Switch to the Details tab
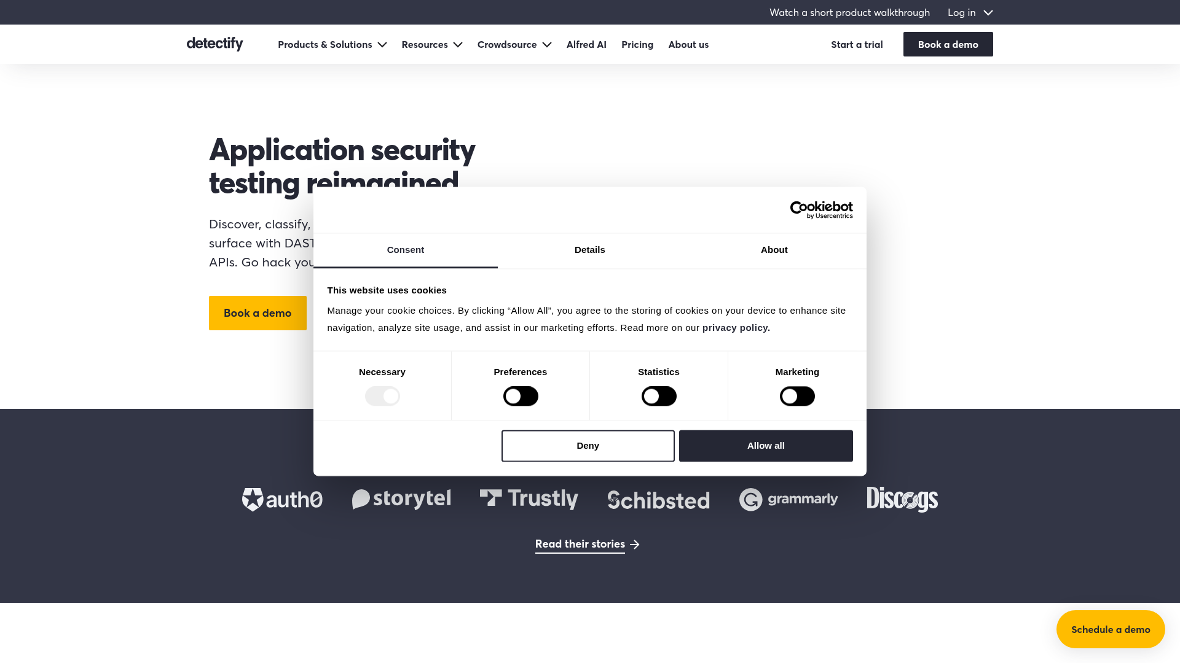 pos(589,250)
